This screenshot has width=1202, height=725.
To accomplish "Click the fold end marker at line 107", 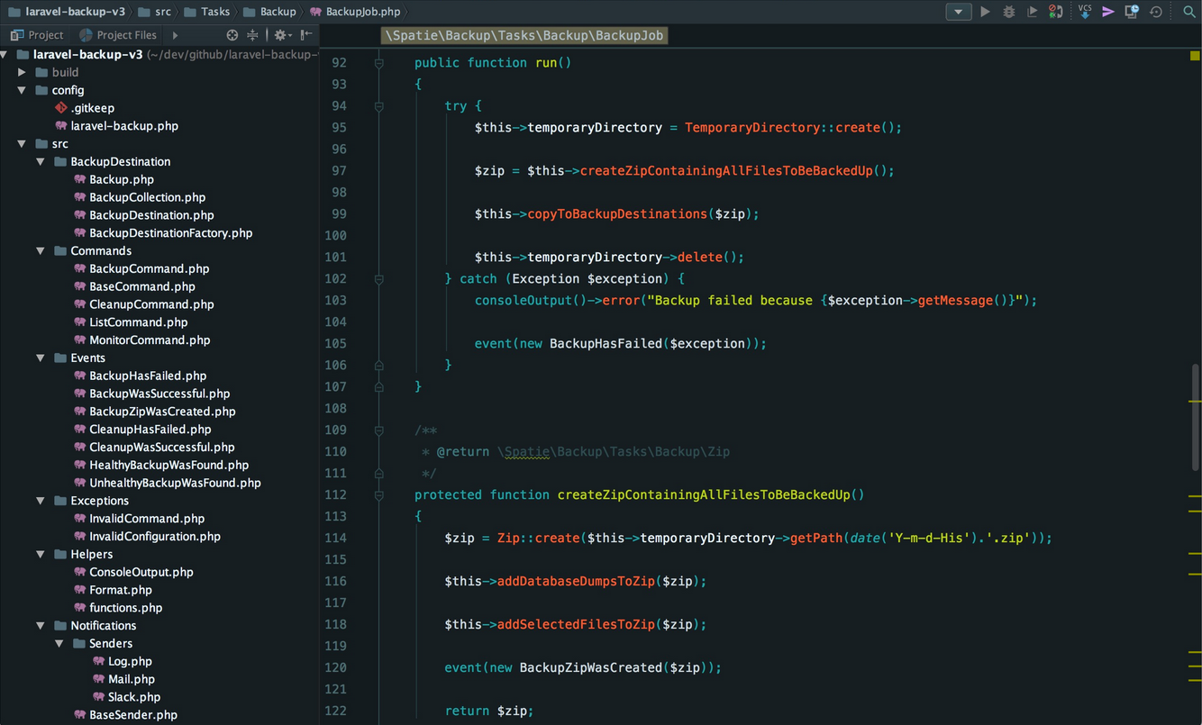I will [379, 387].
